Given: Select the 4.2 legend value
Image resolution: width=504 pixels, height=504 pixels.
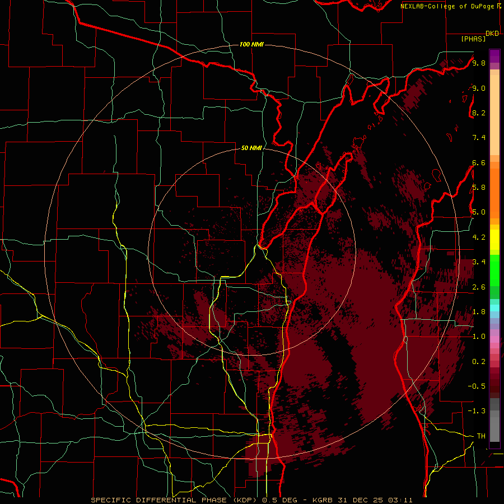Looking at the screenshot, I should (x=479, y=237).
